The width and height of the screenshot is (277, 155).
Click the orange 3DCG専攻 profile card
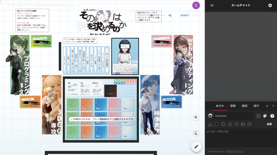[x=30, y=102]
